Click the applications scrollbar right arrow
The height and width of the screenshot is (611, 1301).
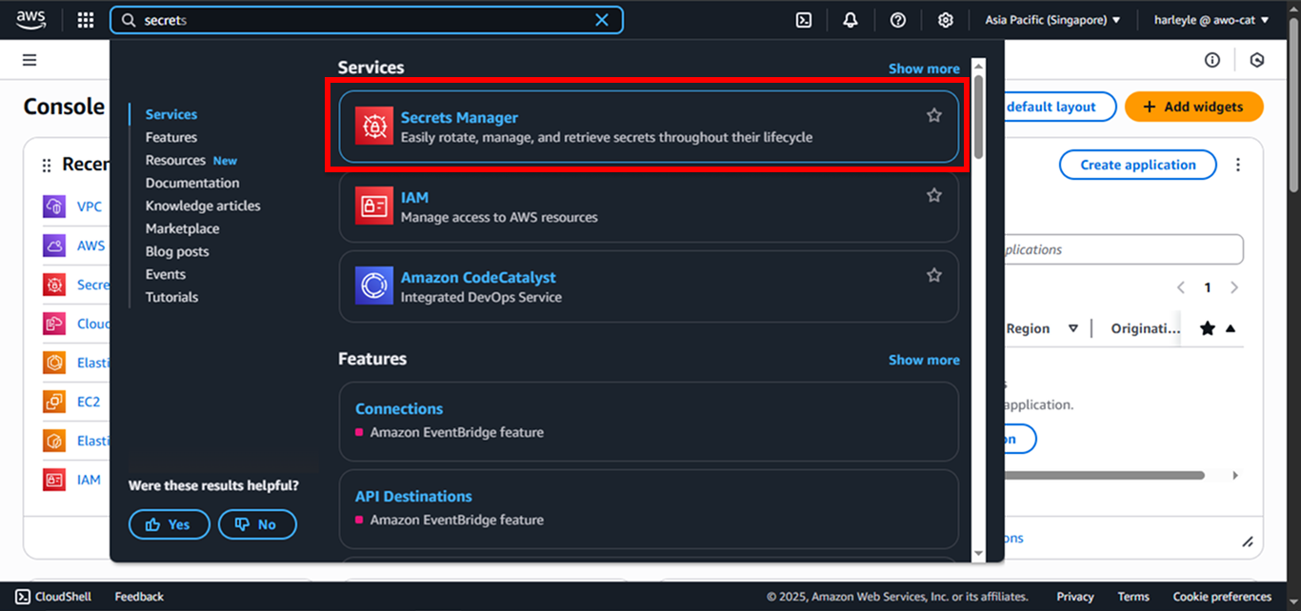point(1235,475)
